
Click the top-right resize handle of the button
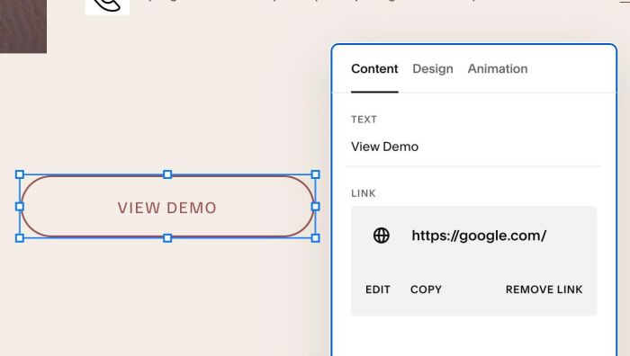pyautogui.click(x=315, y=174)
